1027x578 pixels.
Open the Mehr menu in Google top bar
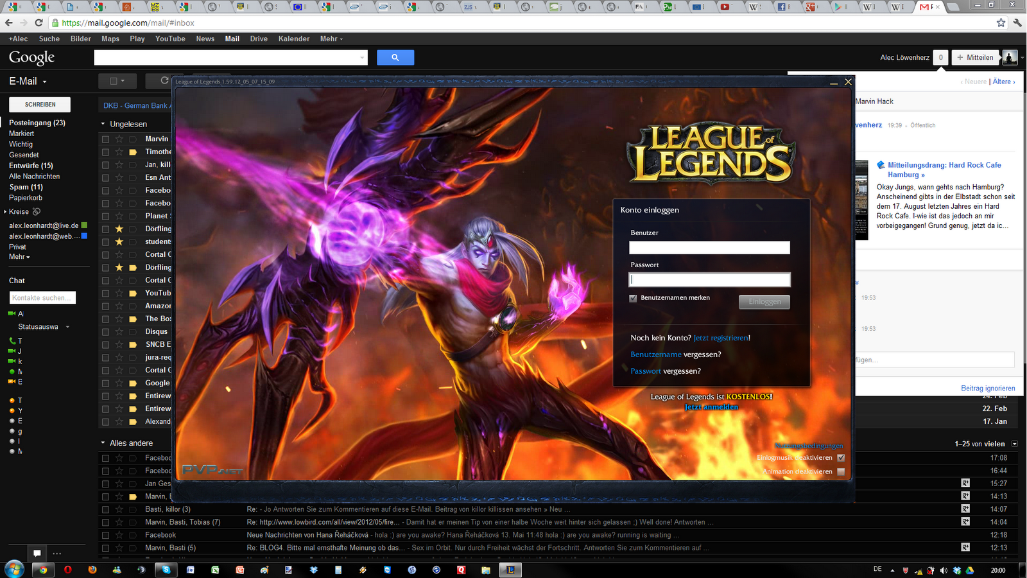(331, 39)
